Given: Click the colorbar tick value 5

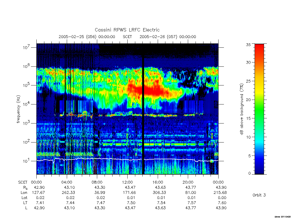Looking at the screenshot, I should click(250, 156).
